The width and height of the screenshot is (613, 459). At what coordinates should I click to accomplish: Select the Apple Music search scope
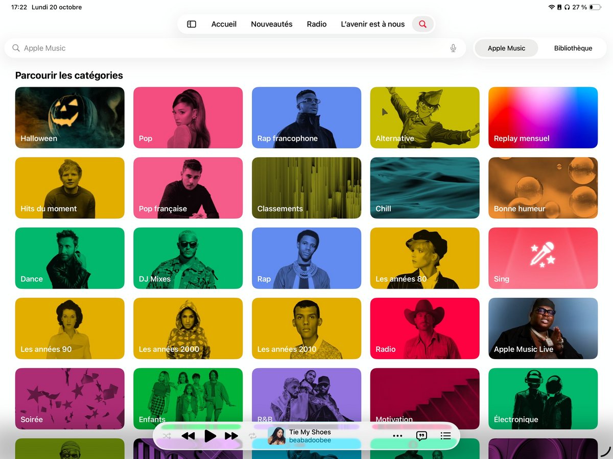pyautogui.click(x=506, y=48)
